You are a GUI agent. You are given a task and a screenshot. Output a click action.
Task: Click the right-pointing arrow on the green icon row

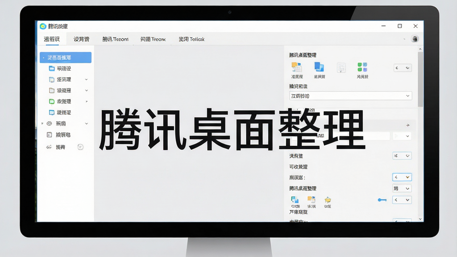pyautogui.click(x=87, y=101)
